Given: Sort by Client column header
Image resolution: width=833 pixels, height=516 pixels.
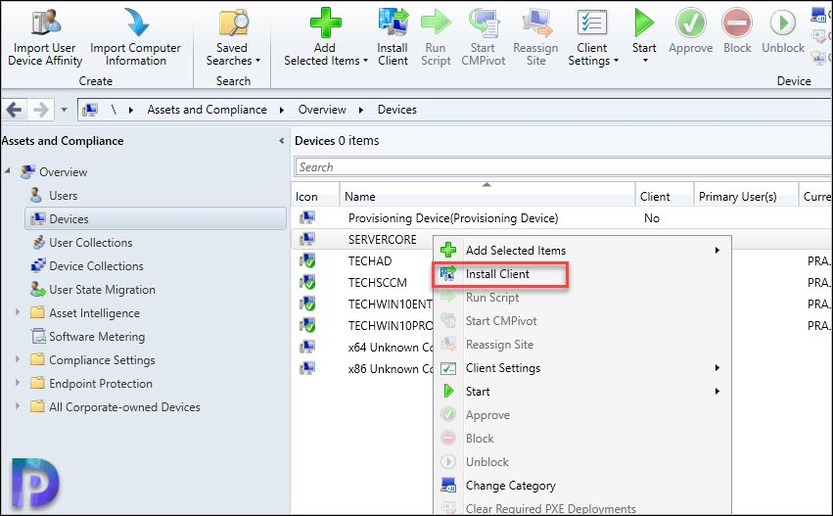Looking at the screenshot, I should 665,196.
